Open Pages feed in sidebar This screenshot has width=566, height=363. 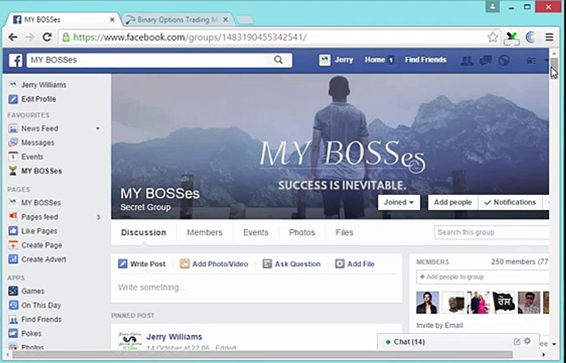pyautogui.click(x=39, y=217)
